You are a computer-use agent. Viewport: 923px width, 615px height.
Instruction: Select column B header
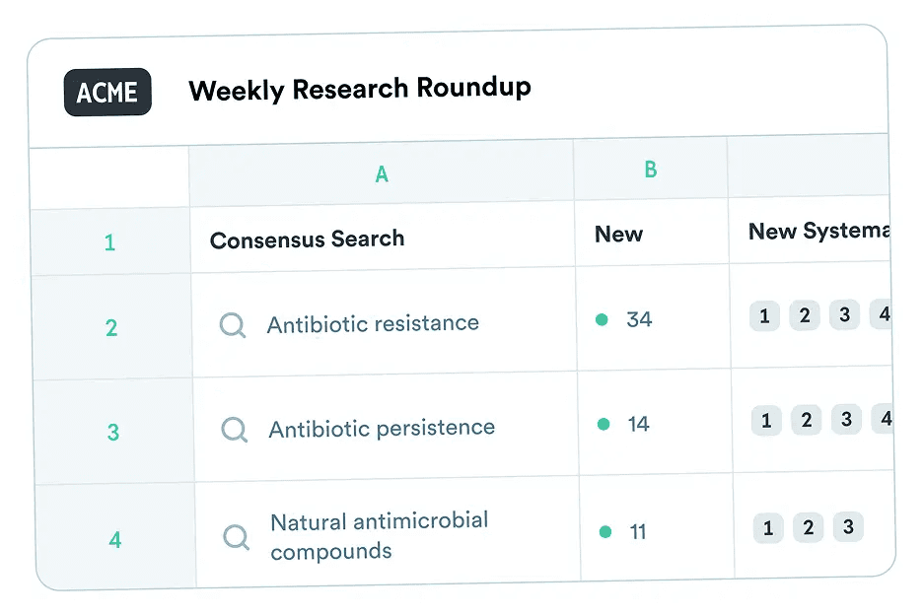(x=650, y=170)
